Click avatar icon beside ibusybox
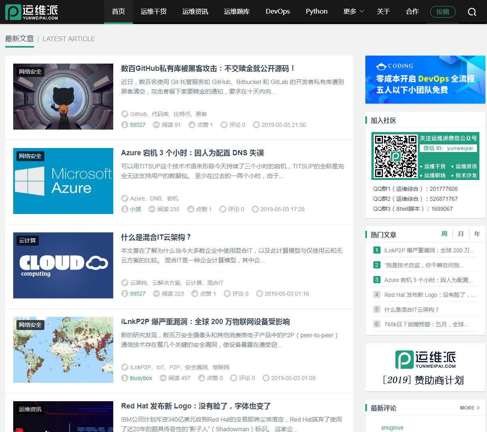 click(124, 378)
